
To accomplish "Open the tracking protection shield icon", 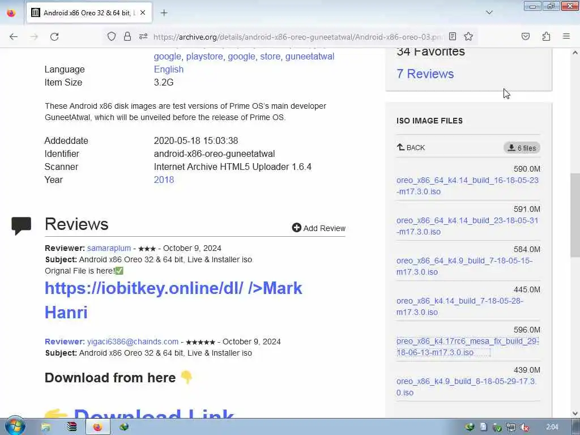I will tap(112, 36).
